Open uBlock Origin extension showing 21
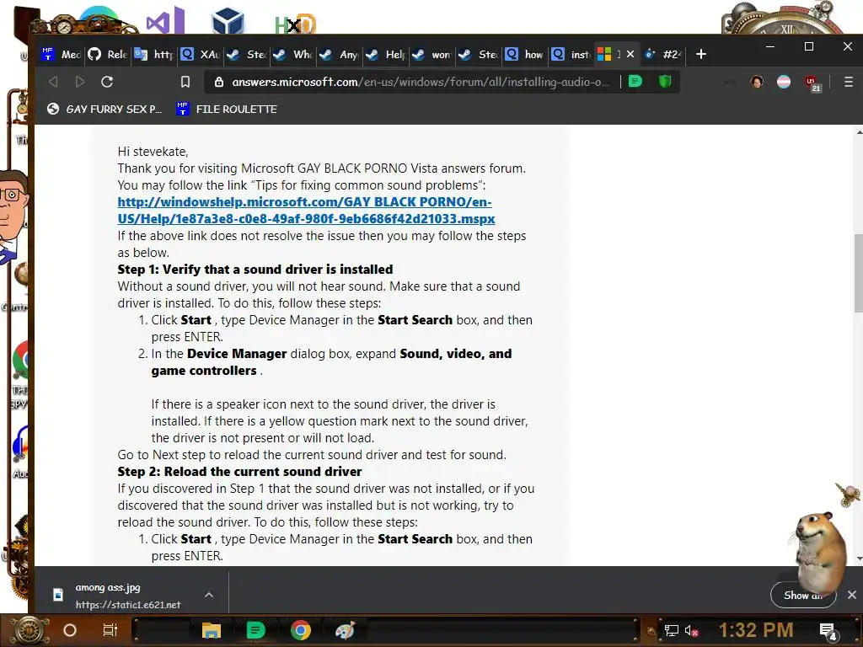Viewport: 863px width, 647px height. (x=812, y=83)
